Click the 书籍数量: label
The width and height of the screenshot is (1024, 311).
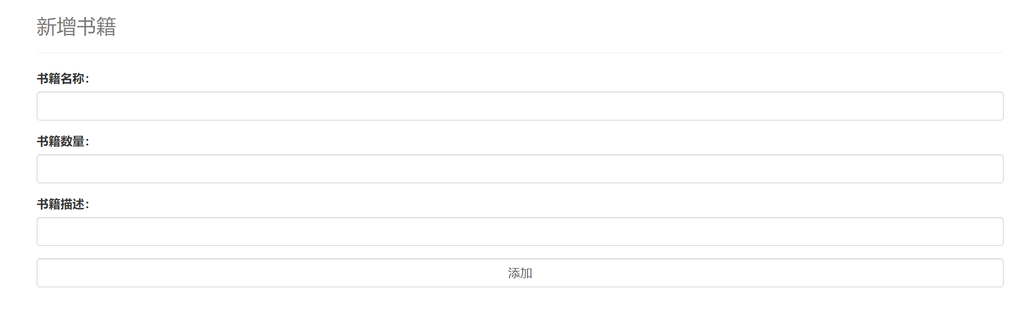pyautogui.click(x=63, y=141)
